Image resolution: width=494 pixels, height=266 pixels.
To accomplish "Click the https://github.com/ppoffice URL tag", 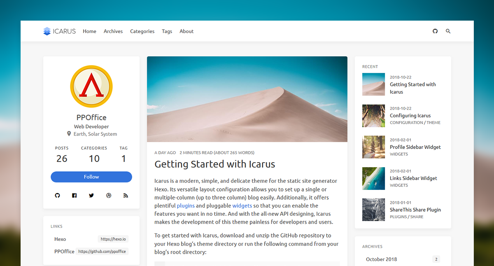I will click(102, 251).
